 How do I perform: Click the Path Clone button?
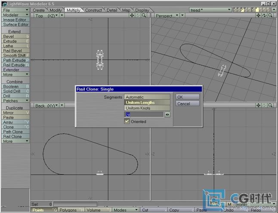click(15, 131)
